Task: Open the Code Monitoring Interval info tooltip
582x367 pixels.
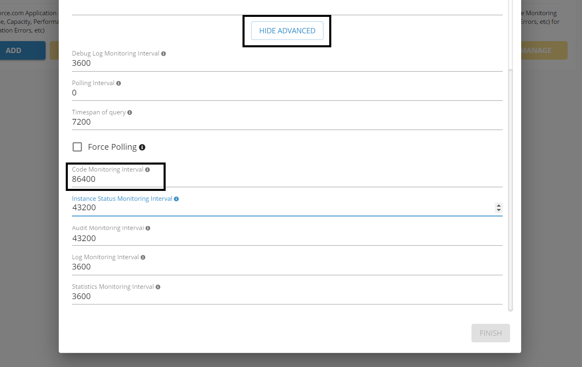Action: point(148,169)
